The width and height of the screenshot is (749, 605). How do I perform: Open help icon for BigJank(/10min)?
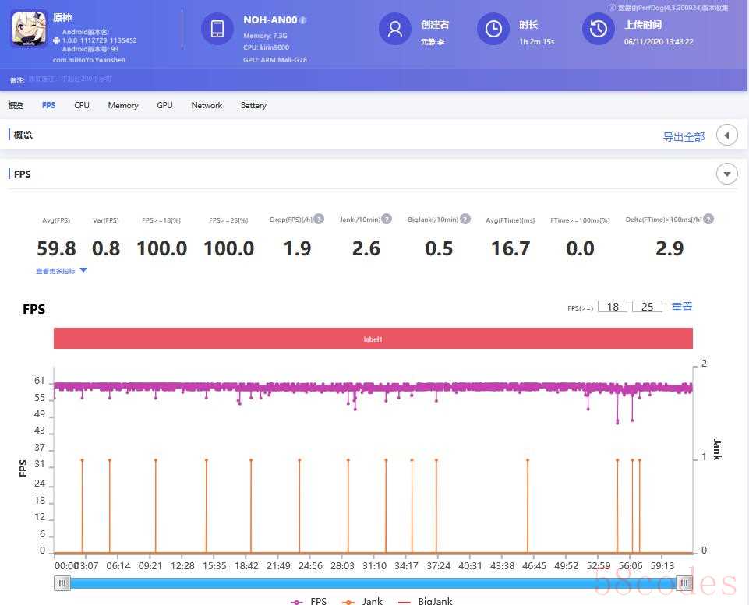465,219
